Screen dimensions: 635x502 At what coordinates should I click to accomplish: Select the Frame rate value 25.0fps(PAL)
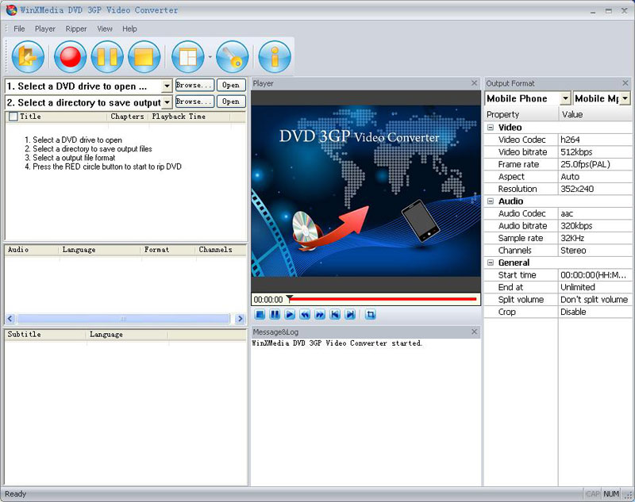click(595, 164)
